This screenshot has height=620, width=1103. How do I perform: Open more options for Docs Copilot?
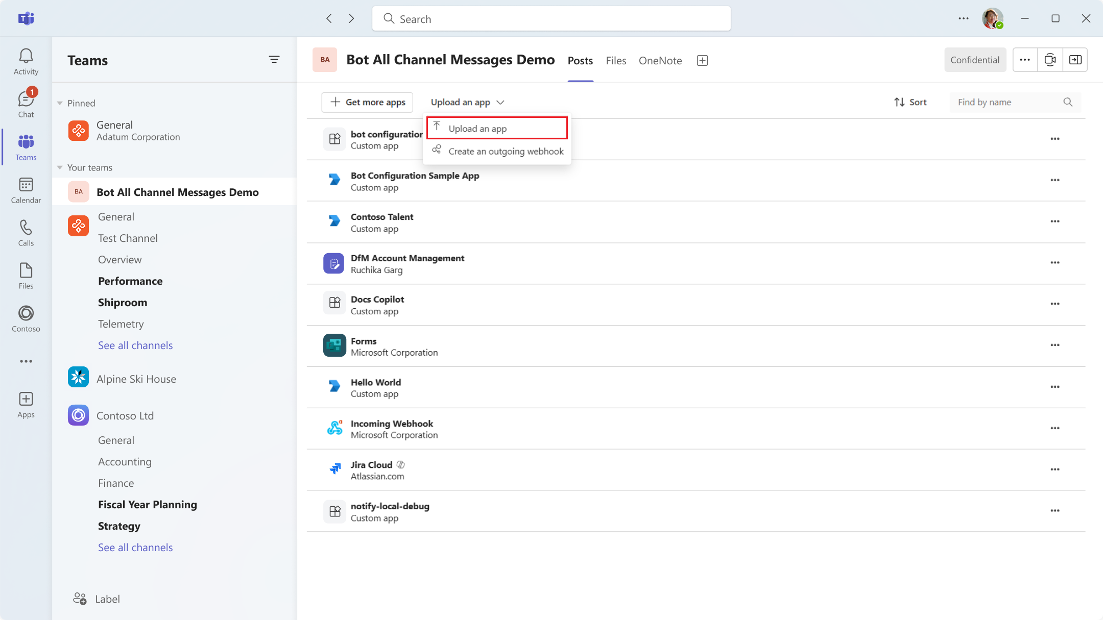(x=1055, y=304)
